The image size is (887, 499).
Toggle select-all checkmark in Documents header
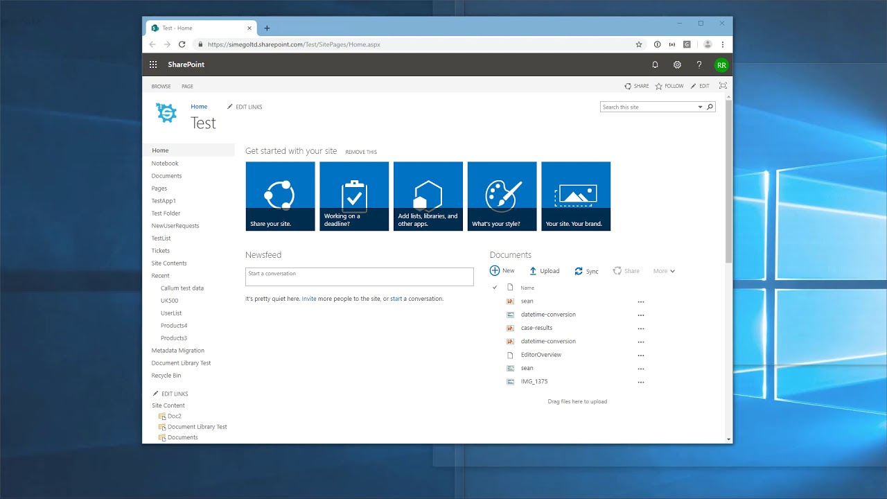coord(495,287)
